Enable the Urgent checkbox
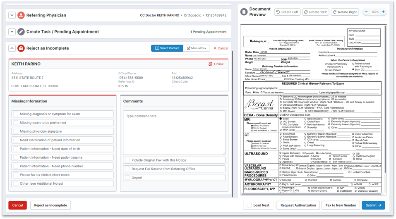The height and width of the screenshot is (219, 396). pyautogui.click(x=128, y=178)
